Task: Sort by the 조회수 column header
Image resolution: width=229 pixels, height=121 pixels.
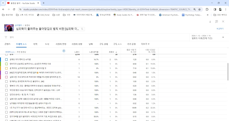Action: [x=113, y=52]
